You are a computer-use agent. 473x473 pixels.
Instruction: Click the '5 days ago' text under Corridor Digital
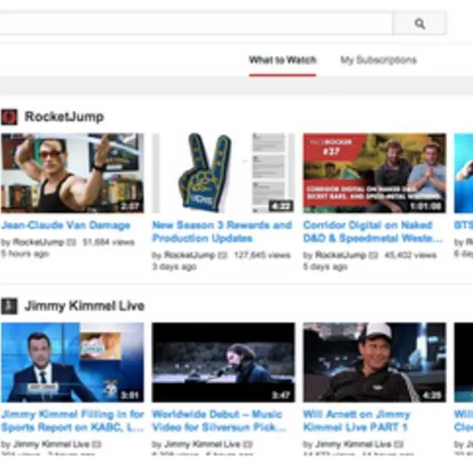tap(326, 267)
